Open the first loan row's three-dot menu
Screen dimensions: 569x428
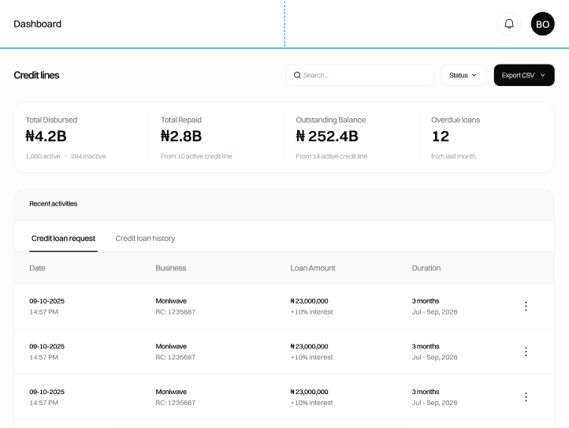coord(526,306)
